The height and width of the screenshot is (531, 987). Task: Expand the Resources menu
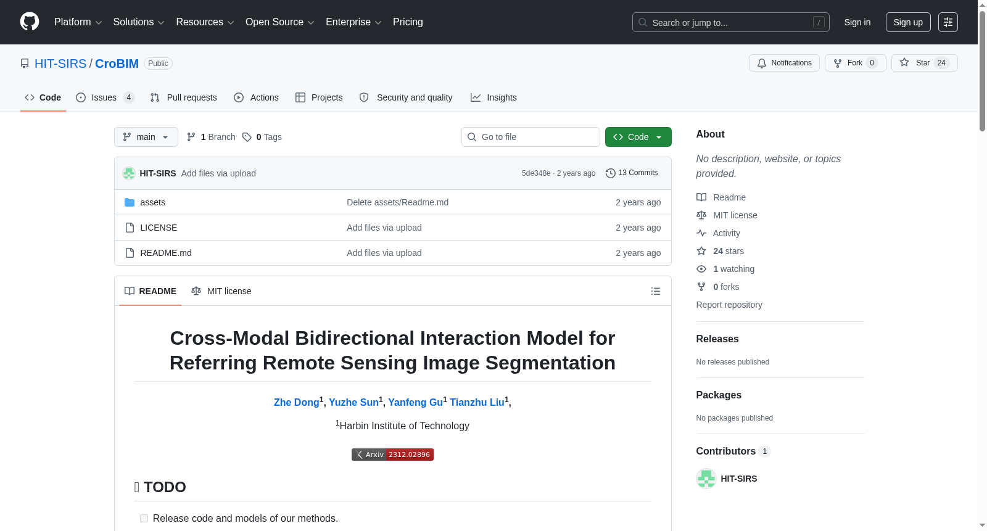coord(205,22)
